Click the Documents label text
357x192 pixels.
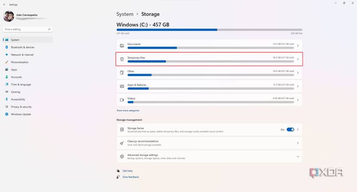pyautogui.click(x=134, y=44)
